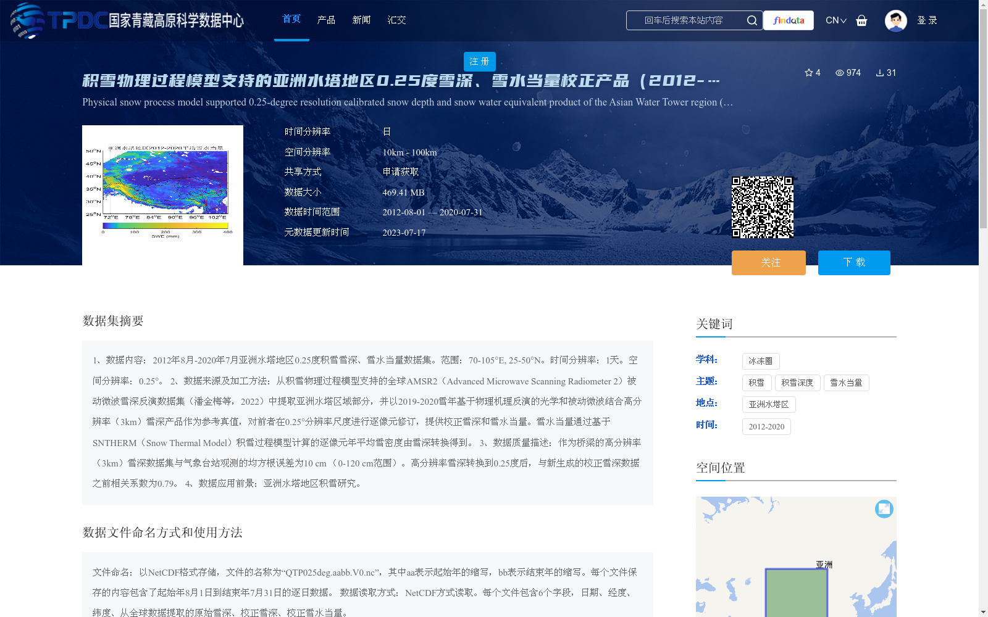Click the 数据文件命名方式和使用方法 heading
988x617 pixels.
point(162,532)
